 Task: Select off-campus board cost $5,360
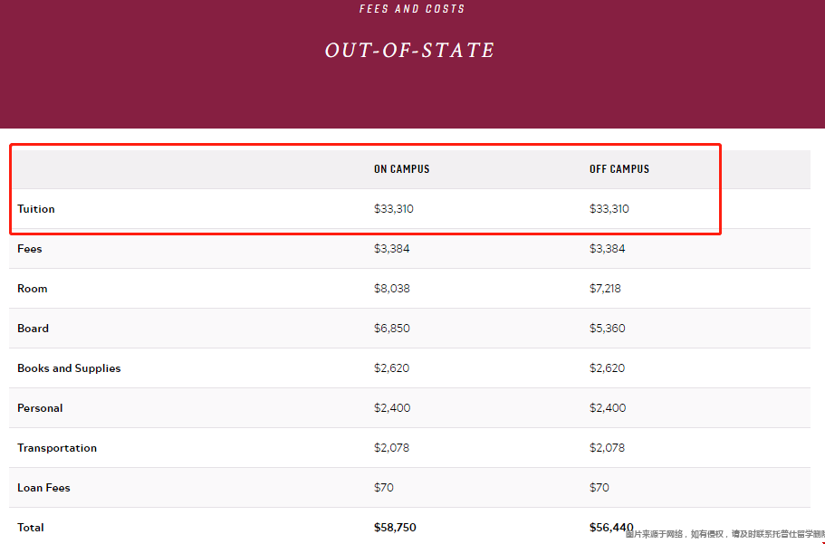point(607,329)
